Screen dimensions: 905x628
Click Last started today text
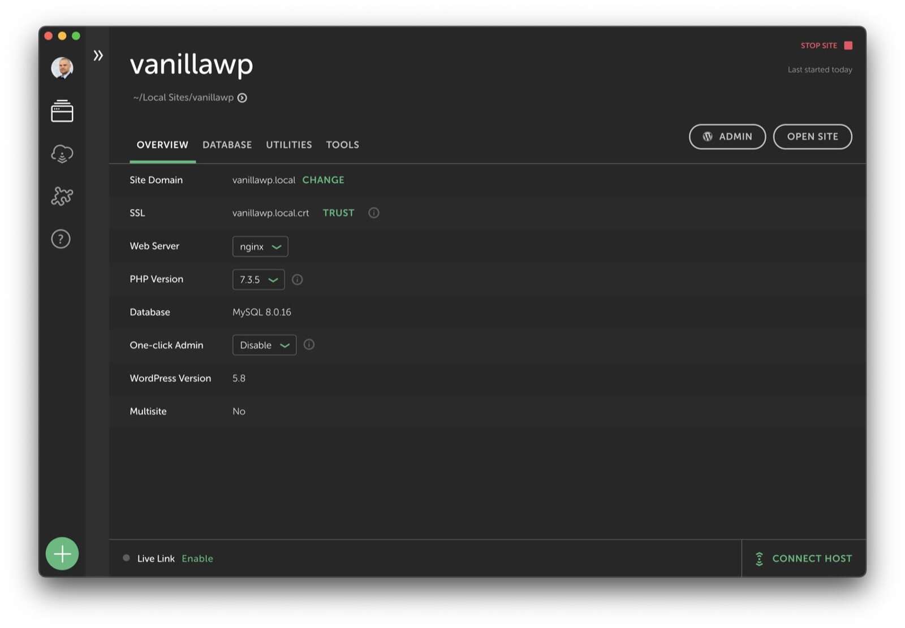point(820,70)
